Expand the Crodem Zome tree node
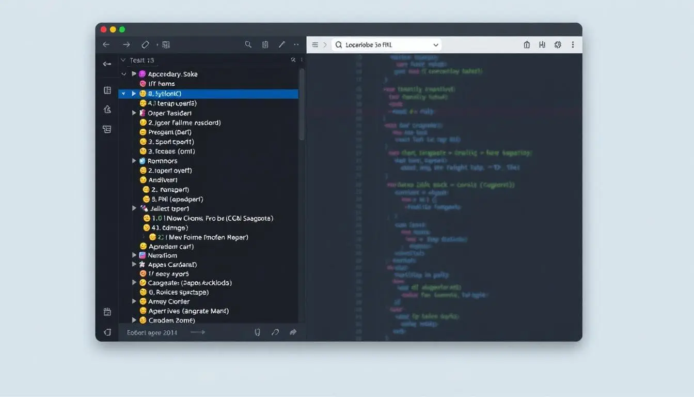 (134, 320)
